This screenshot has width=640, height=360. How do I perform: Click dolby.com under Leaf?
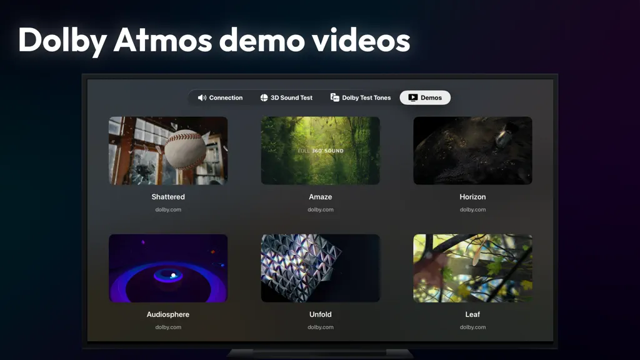(472, 327)
